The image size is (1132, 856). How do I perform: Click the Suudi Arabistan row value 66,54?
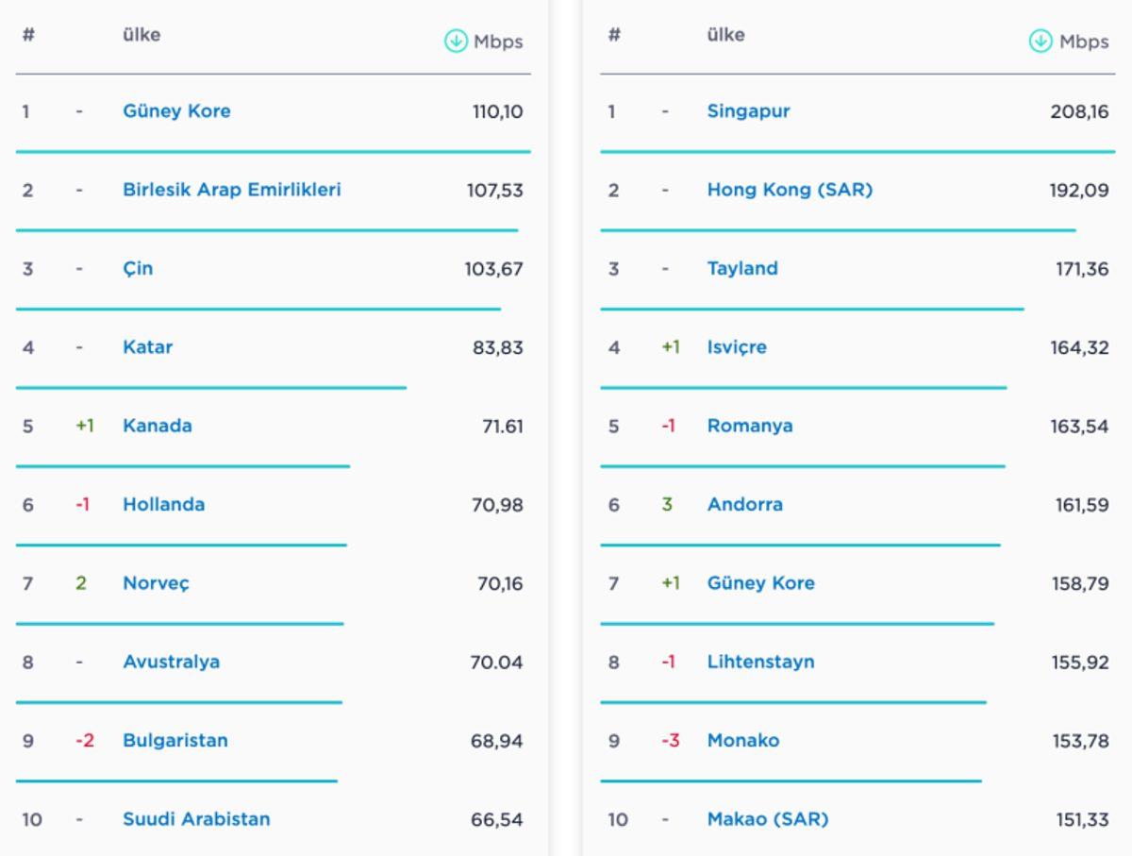point(501,819)
